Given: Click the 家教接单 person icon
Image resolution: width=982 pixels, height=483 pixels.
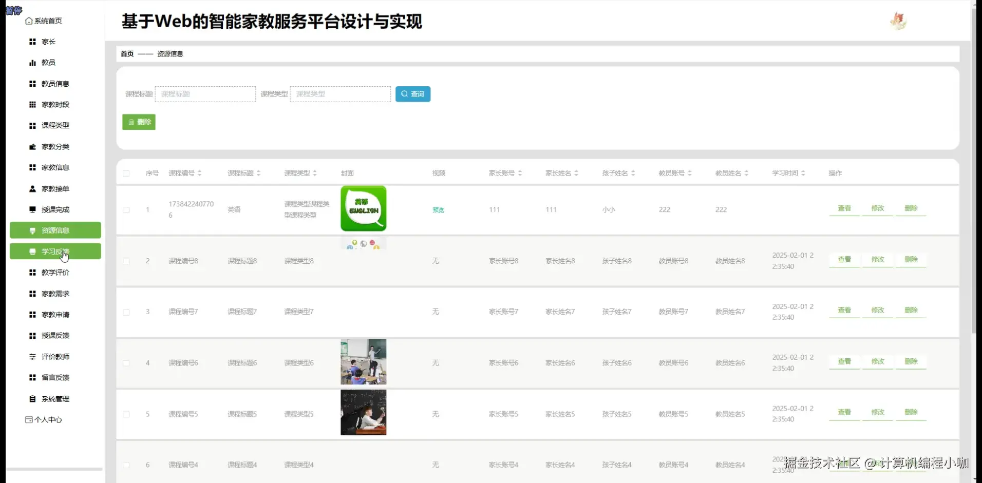Looking at the screenshot, I should [x=32, y=189].
